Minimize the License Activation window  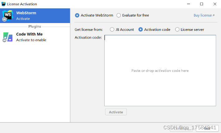click(x=188, y=4)
